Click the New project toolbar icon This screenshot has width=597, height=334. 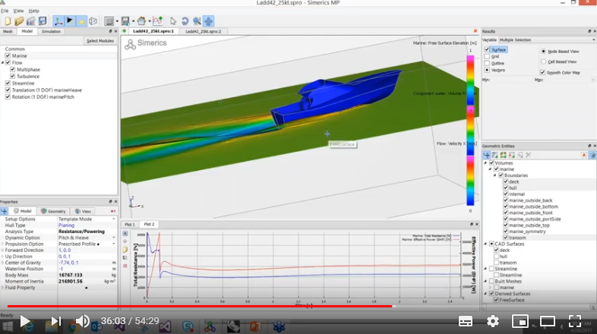8,21
